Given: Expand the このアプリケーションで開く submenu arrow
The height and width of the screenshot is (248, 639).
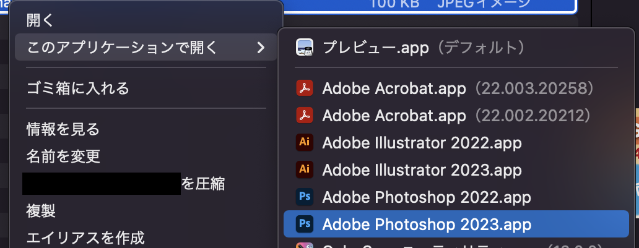Looking at the screenshot, I should pyautogui.click(x=261, y=47).
